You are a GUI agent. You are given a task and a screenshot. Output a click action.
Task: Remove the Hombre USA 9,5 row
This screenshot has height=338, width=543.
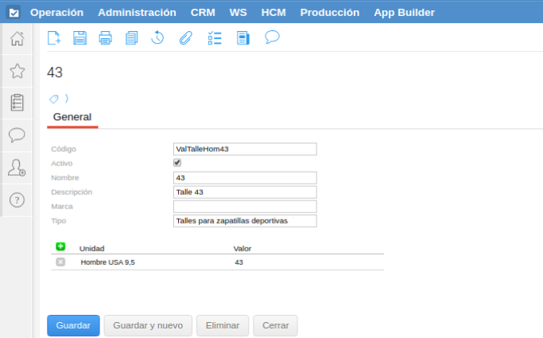point(60,262)
